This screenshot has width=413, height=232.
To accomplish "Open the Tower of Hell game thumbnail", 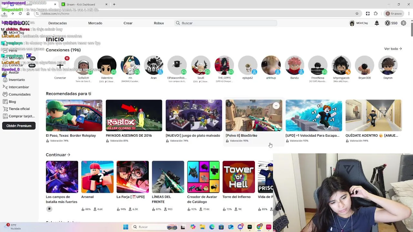I will 238,177.
